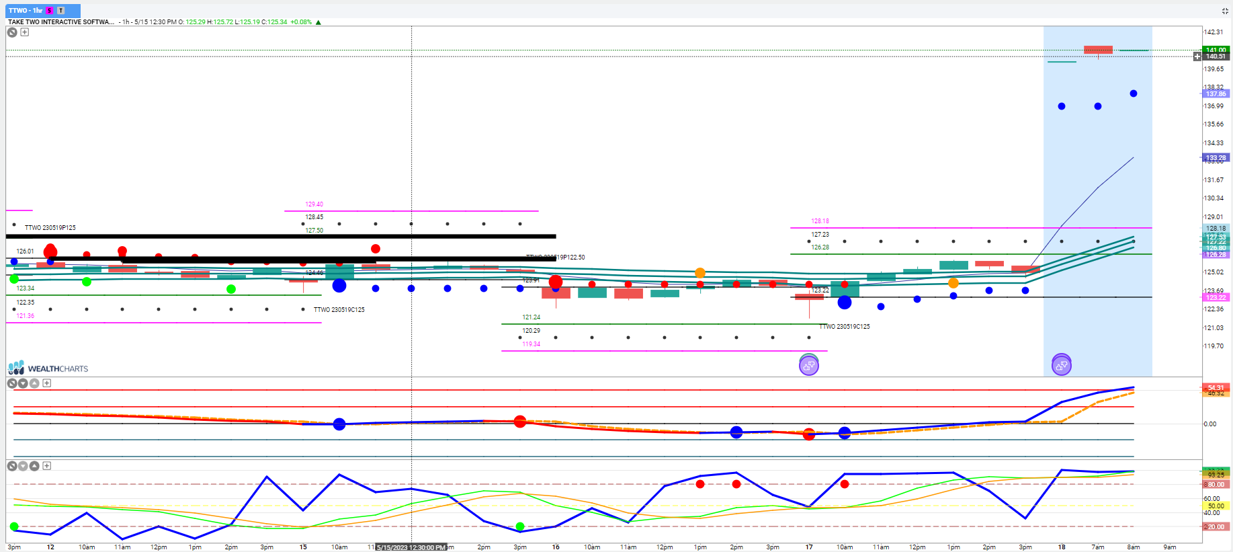1233x552 pixels.
Task: Click the WealthCharts logo
Action: [x=48, y=368]
